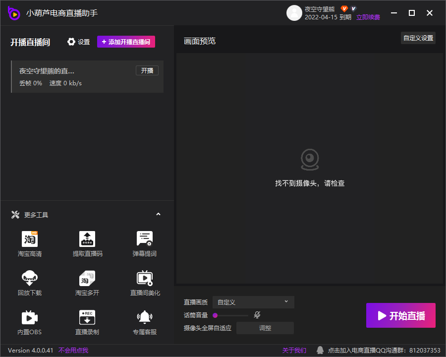Click the 立即续费 renewal link
Image resolution: width=446 pixels, height=357 pixels.
(368, 17)
